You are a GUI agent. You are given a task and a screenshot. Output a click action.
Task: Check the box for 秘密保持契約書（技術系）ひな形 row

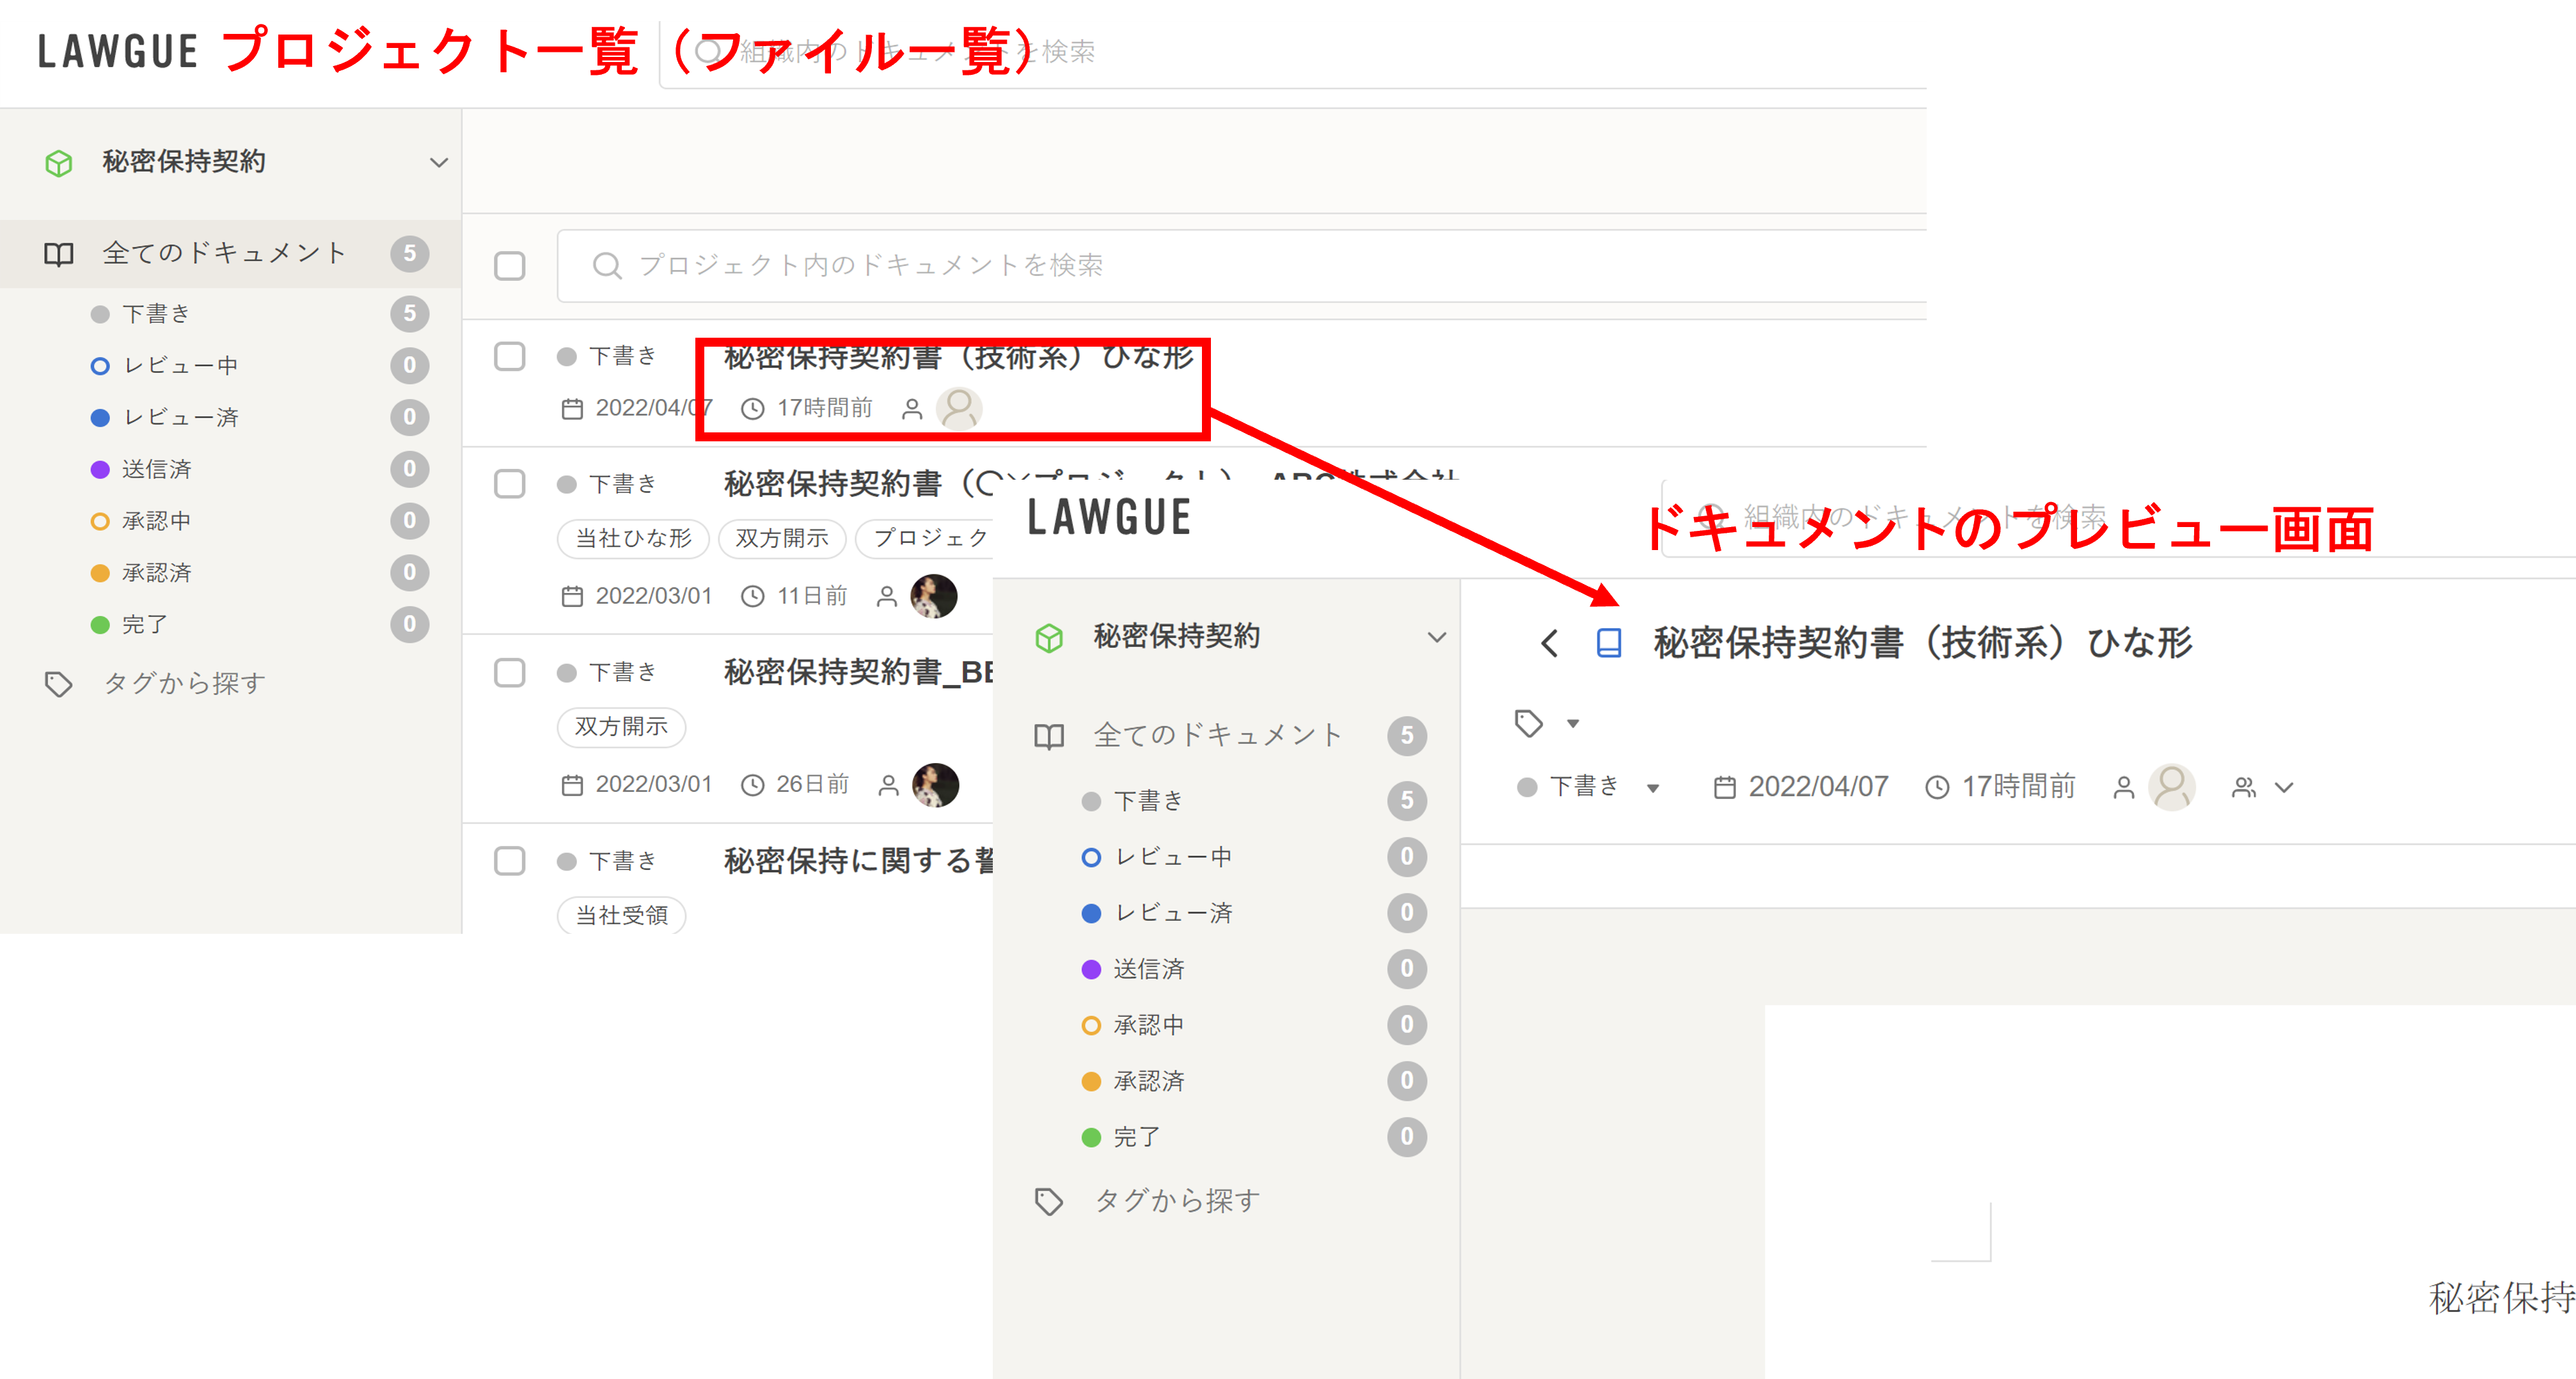(x=510, y=356)
